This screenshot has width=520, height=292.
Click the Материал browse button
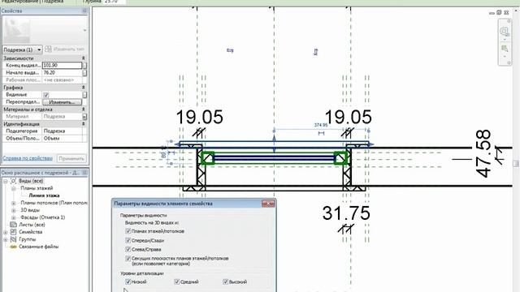84,117
